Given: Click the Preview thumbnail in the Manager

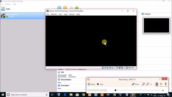Looking at the screenshot, I should (x=156, y=25).
